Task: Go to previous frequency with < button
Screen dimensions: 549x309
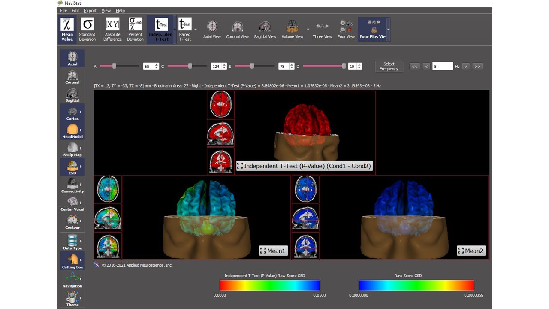Action: 426,67
